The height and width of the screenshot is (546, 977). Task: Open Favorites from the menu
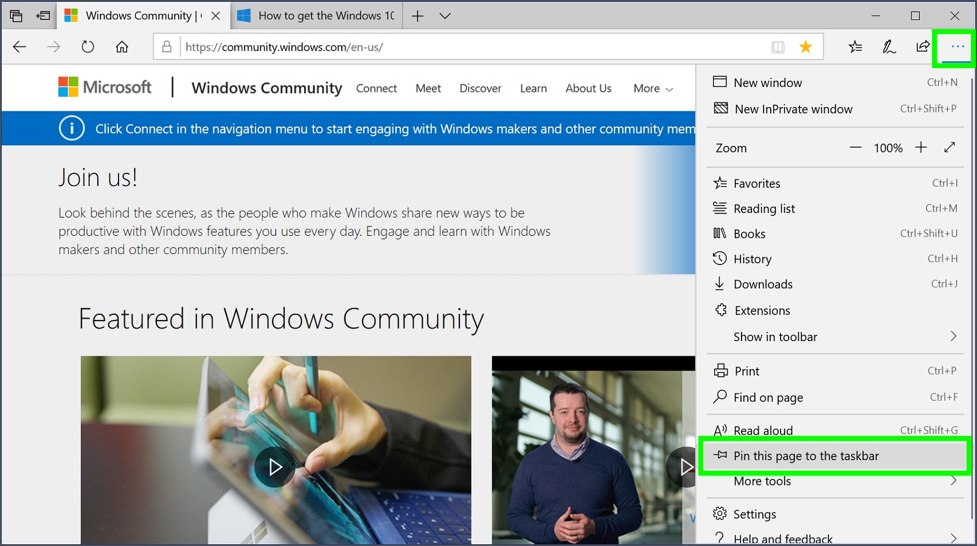click(x=835, y=183)
